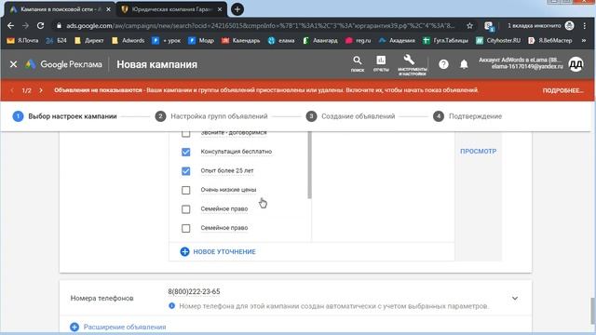Viewport: 596px width, 335px height.
Task: Go to step 3 Создание объявлений
Action: (350, 116)
